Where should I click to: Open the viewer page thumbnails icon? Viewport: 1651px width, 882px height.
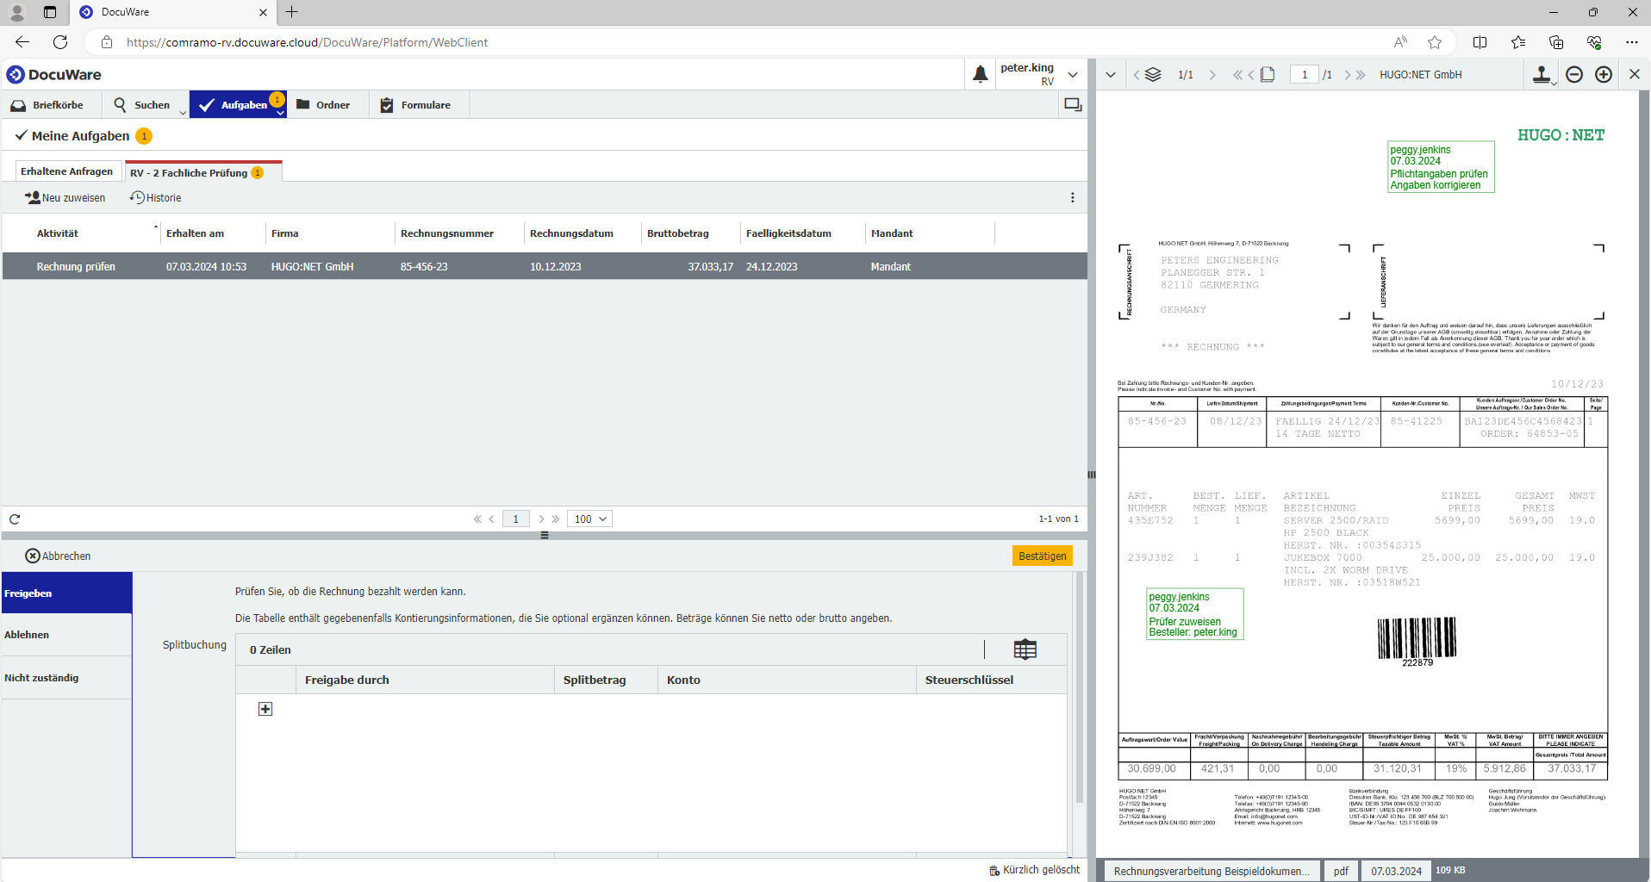1268,75
